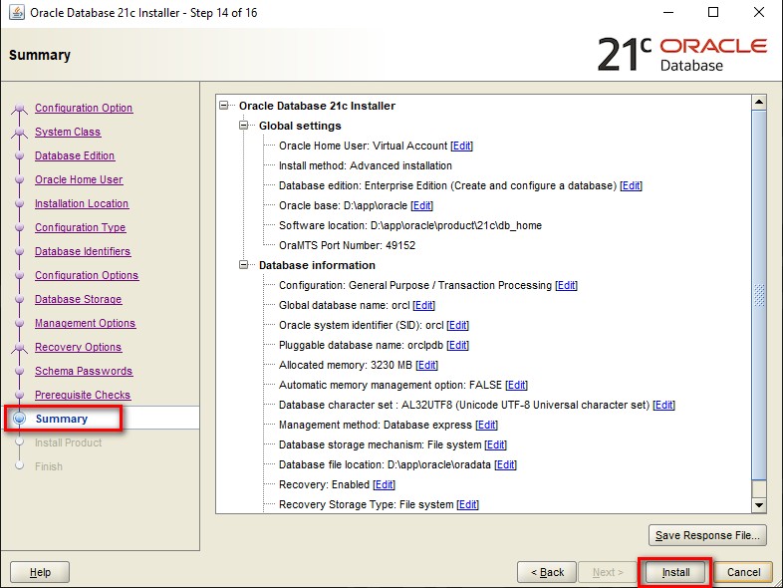
Task: Click the summary panel scrollbar thumb
Action: click(759, 295)
